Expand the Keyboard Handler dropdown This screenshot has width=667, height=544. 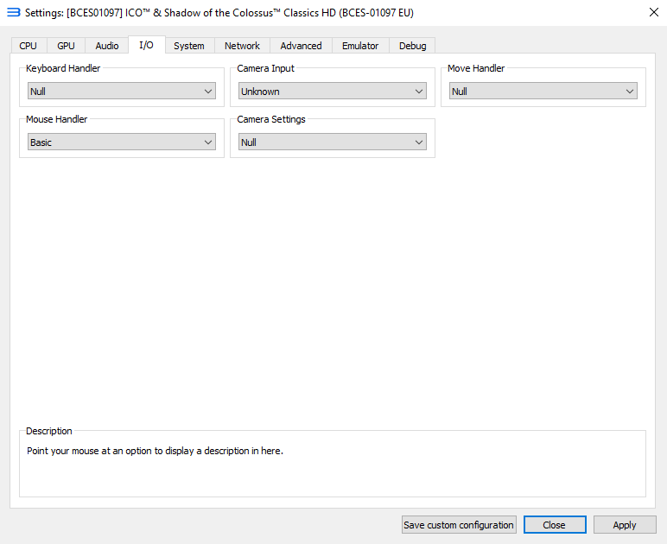[x=122, y=91]
